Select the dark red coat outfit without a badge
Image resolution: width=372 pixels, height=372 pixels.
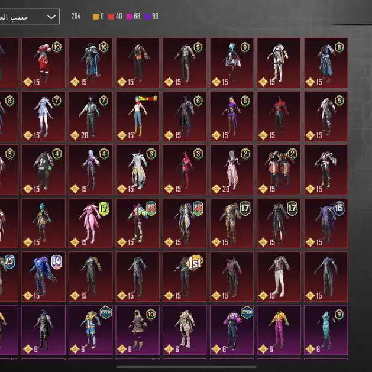coord(232,277)
